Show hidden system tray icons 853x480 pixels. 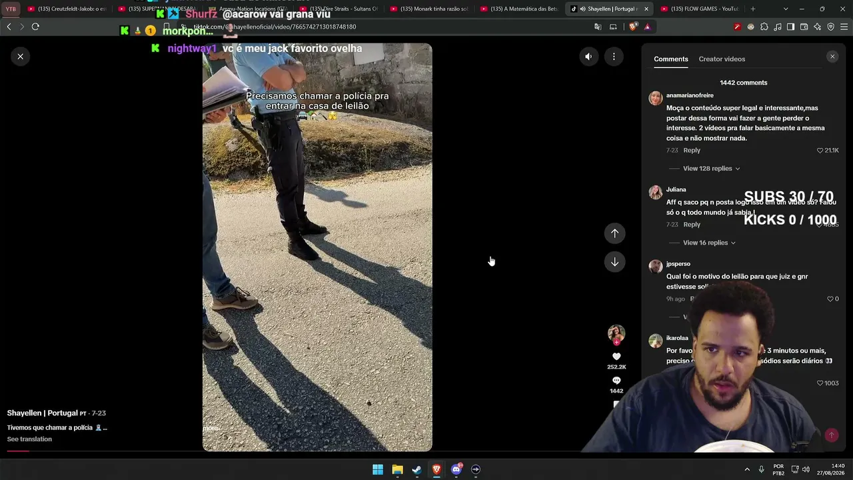[x=747, y=469]
